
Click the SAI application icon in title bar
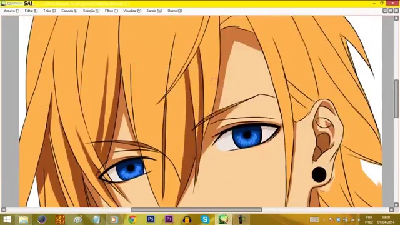3,4
